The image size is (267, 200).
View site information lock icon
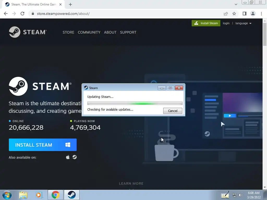[33, 14]
